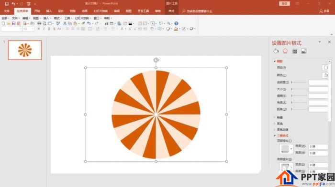This screenshot has height=187, width=335.
Task: Select the Effects pentagon icon
Action: pyautogui.click(x=285, y=51)
